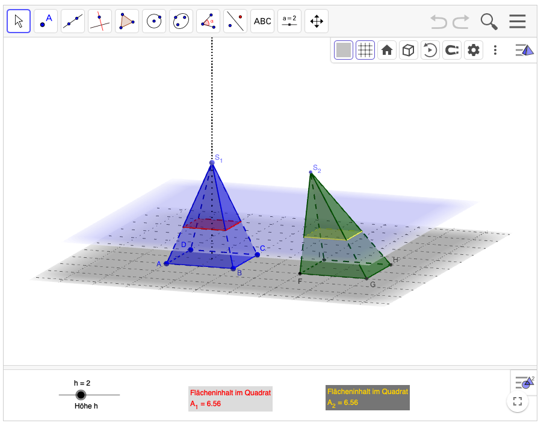Undo the last construction step

click(439, 21)
